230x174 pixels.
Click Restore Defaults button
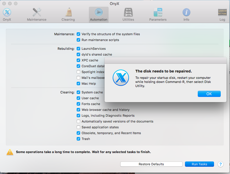point(151,164)
